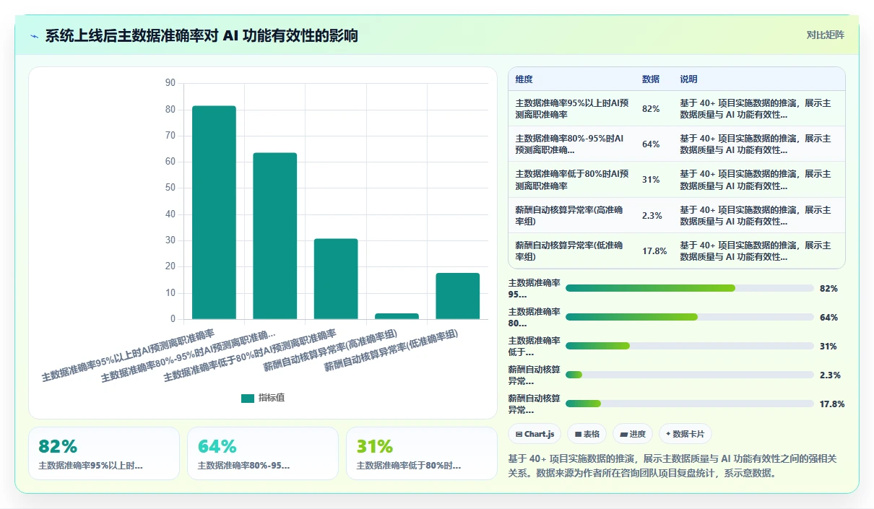Click X-axis label 主数据准确率95%以上时AI预测离职准确率
The width and height of the screenshot is (874, 509).
point(128,355)
